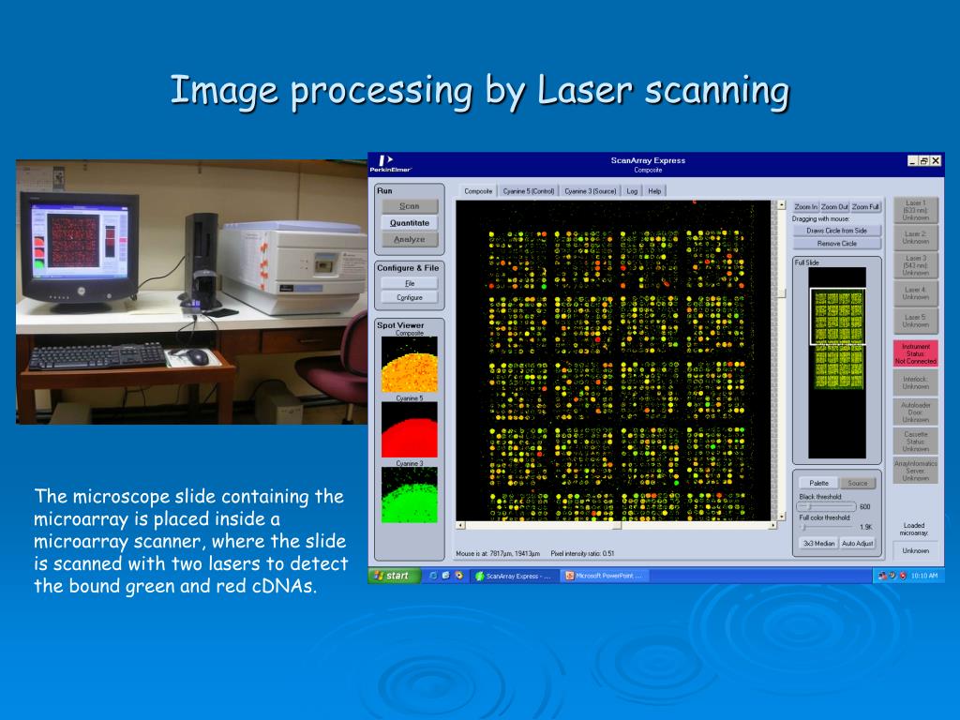Click the 1.9K full color threshold value
Screen dimensions: 960x720
[x=865, y=527]
